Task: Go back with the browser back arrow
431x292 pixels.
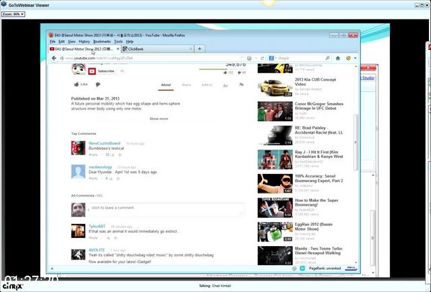Action: coord(54,58)
